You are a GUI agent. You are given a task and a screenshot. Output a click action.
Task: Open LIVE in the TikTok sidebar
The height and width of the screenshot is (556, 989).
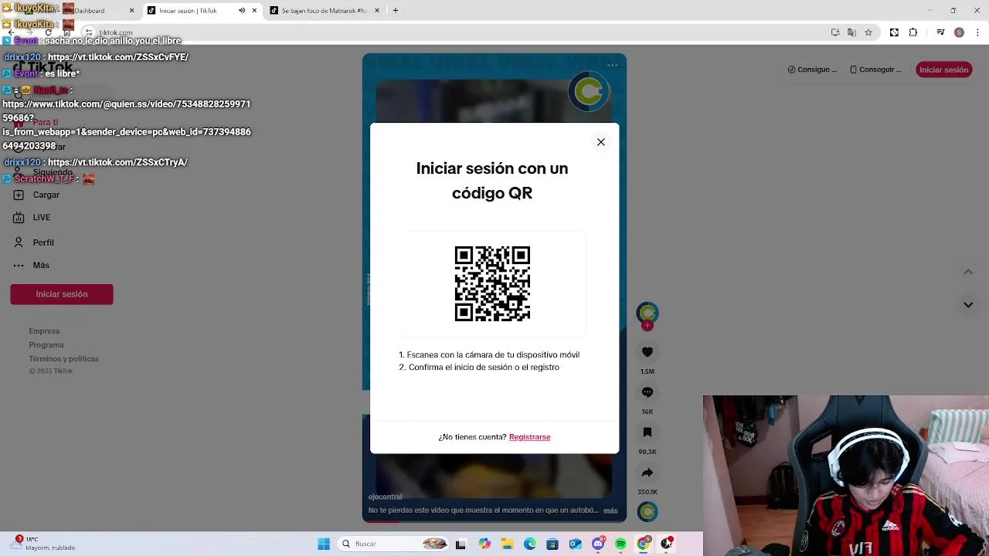pyautogui.click(x=32, y=218)
